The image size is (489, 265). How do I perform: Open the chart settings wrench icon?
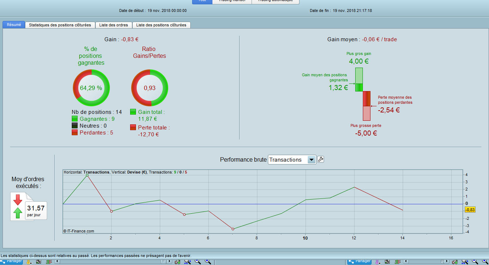click(320, 159)
